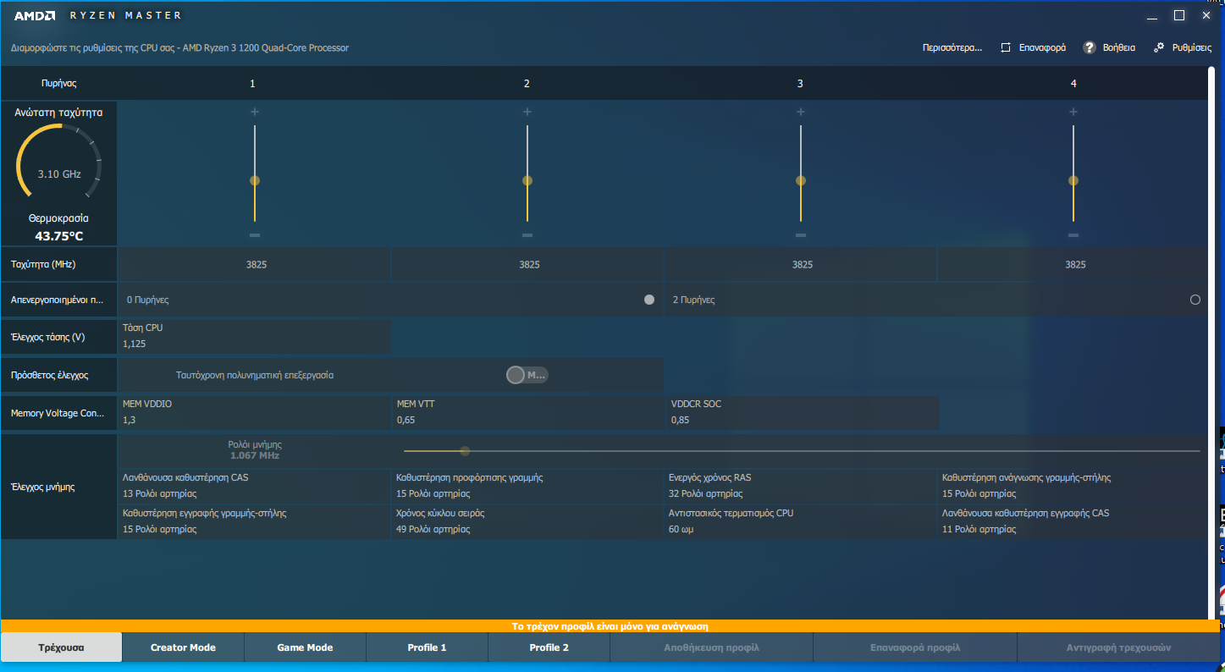Screen dimensions: 1225x672
Task: Click the plus icon above core 3 slider
Action: (800, 112)
